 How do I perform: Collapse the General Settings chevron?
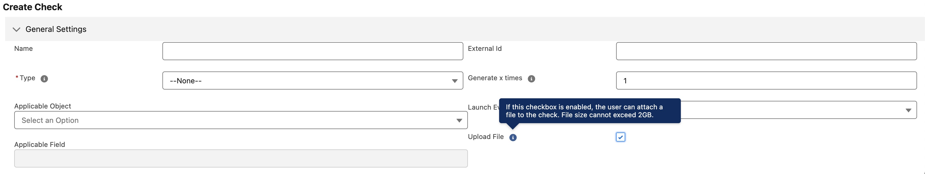pyautogui.click(x=16, y=29)
